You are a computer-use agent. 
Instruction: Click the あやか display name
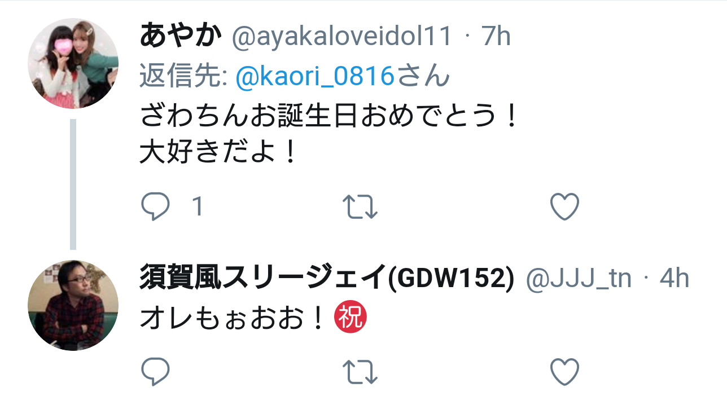coord(180,37)
